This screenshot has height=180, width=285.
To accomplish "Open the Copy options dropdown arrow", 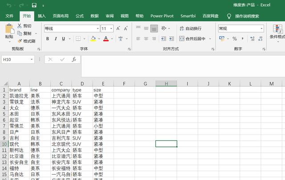I will (36, 33).
